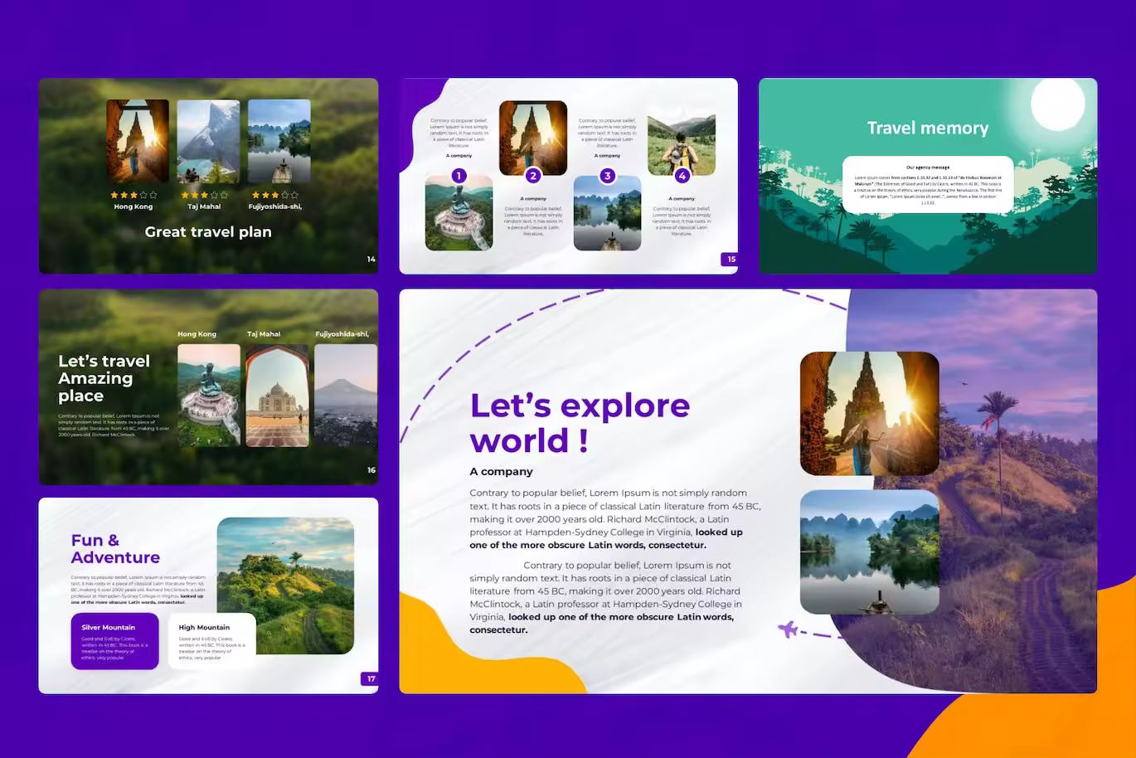
Task: Click the body paragraph under 'Let's travel Amazing place'
Action: [x=114, y=425]
